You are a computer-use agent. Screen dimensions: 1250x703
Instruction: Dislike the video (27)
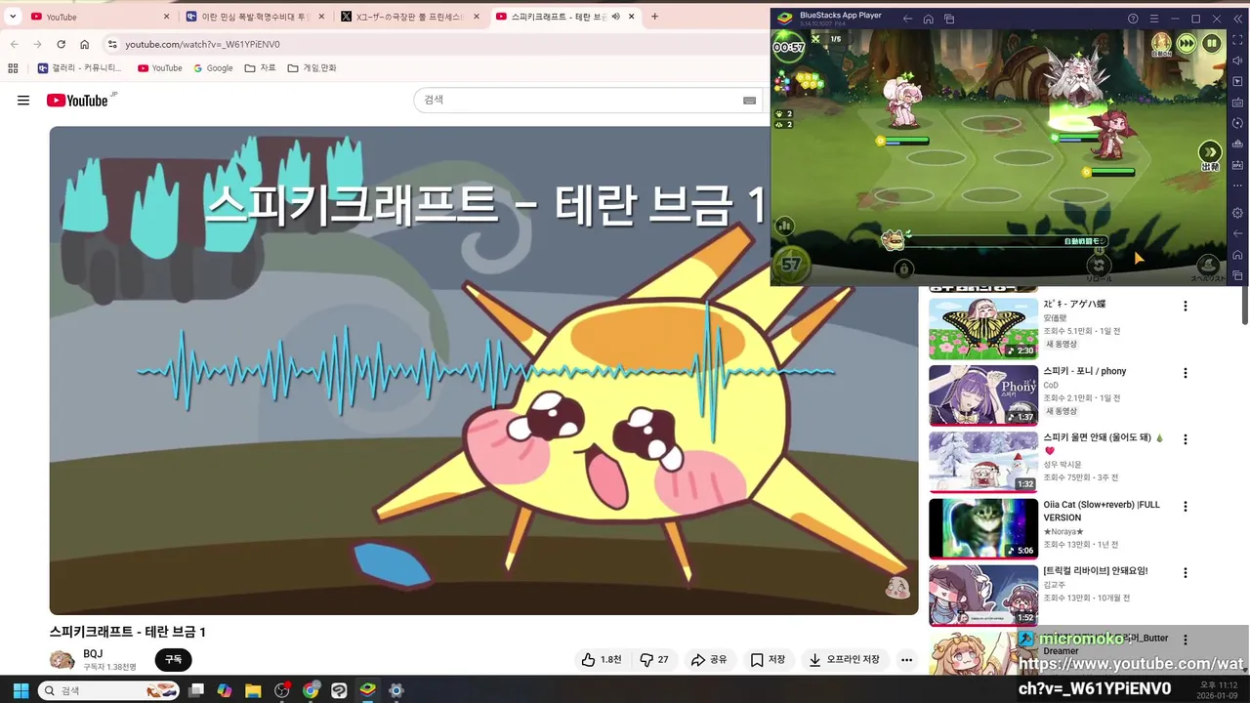click(653, 660)
